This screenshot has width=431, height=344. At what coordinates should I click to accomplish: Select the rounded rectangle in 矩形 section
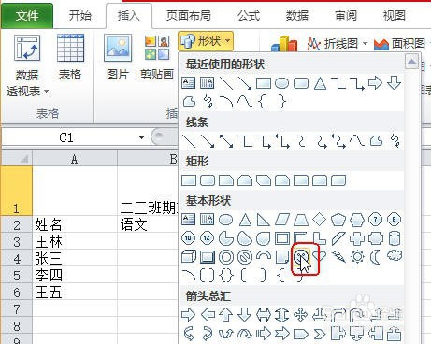coord(208,180)
